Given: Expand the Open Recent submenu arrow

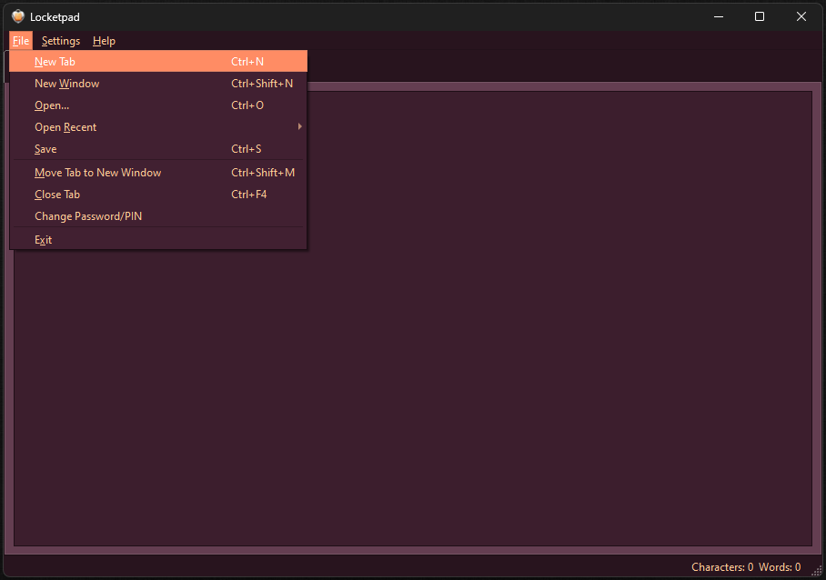Looking at the screenshot, I should pyautogui.click(x=299, y=126).
